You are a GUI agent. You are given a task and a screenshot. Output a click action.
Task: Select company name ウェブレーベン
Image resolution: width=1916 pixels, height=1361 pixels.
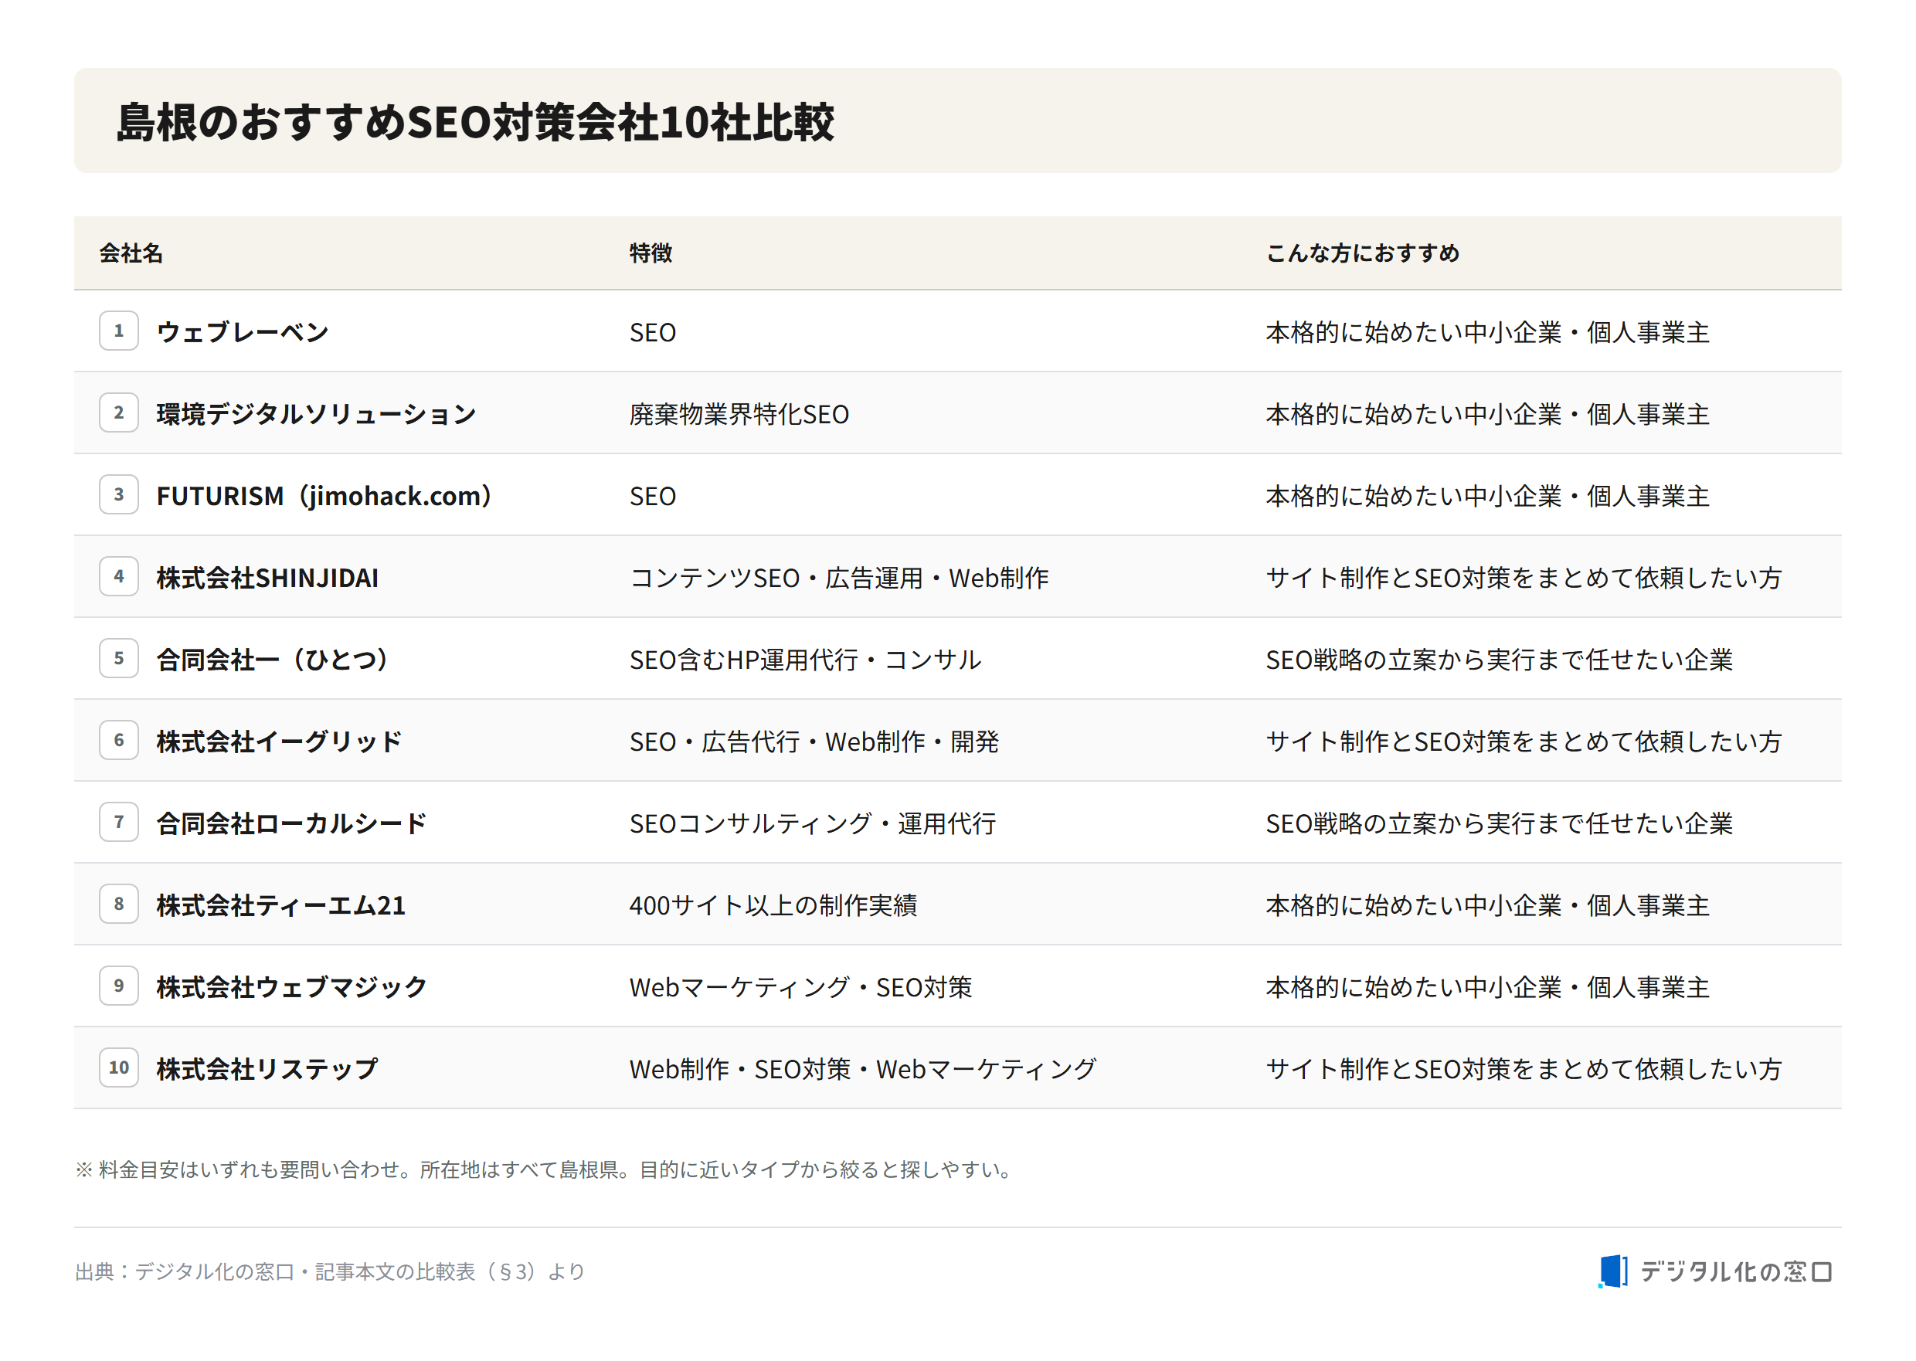click(x=243, y=332)
